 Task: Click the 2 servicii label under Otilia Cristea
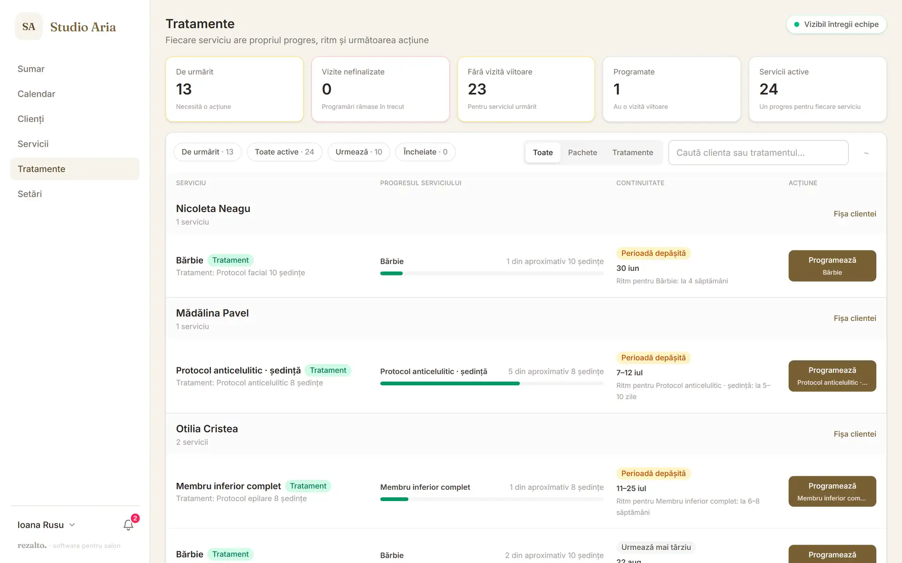192,442
